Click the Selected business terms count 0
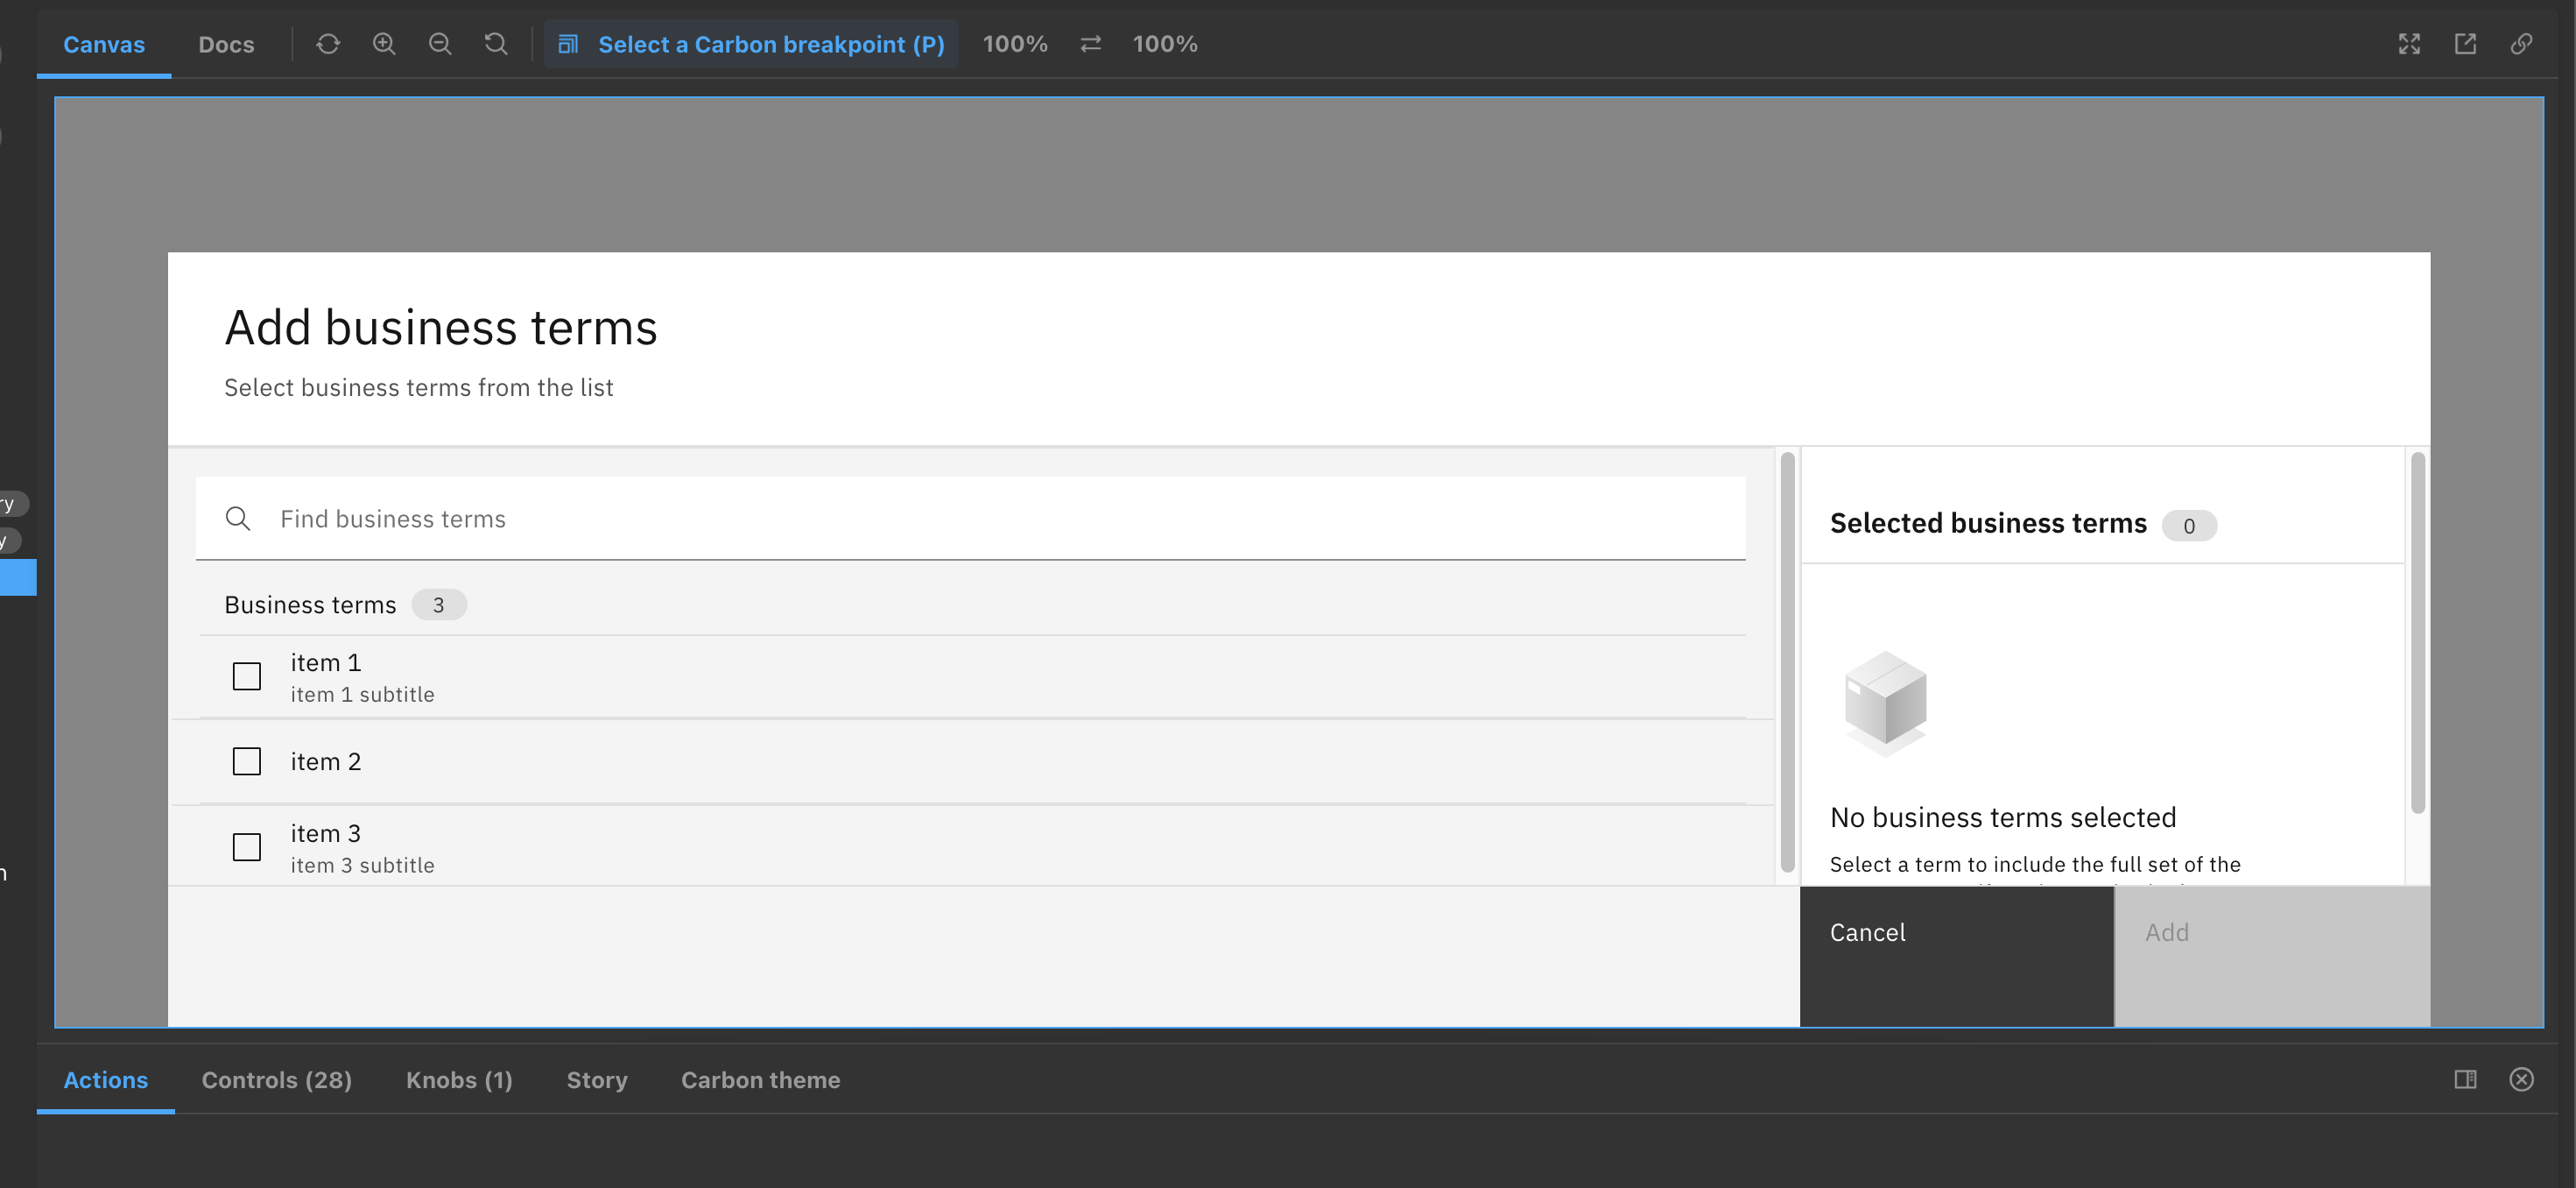 click(2189, 526)
